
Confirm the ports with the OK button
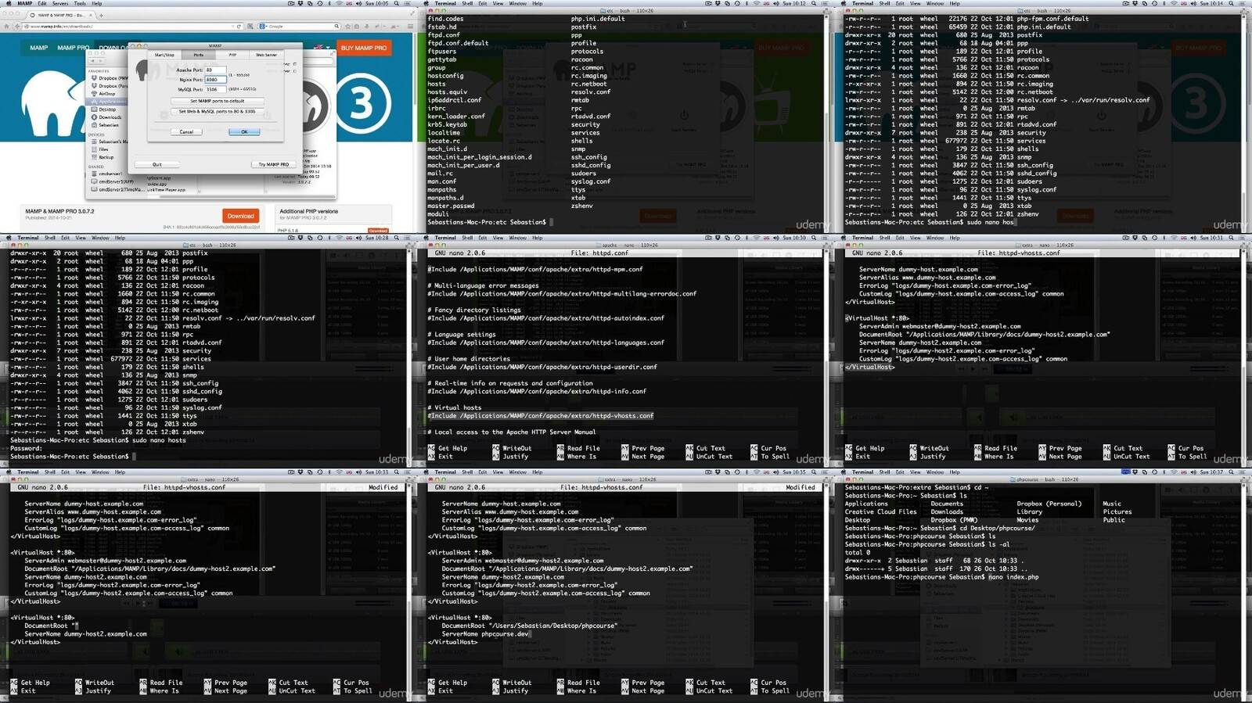tap(244, 131)
